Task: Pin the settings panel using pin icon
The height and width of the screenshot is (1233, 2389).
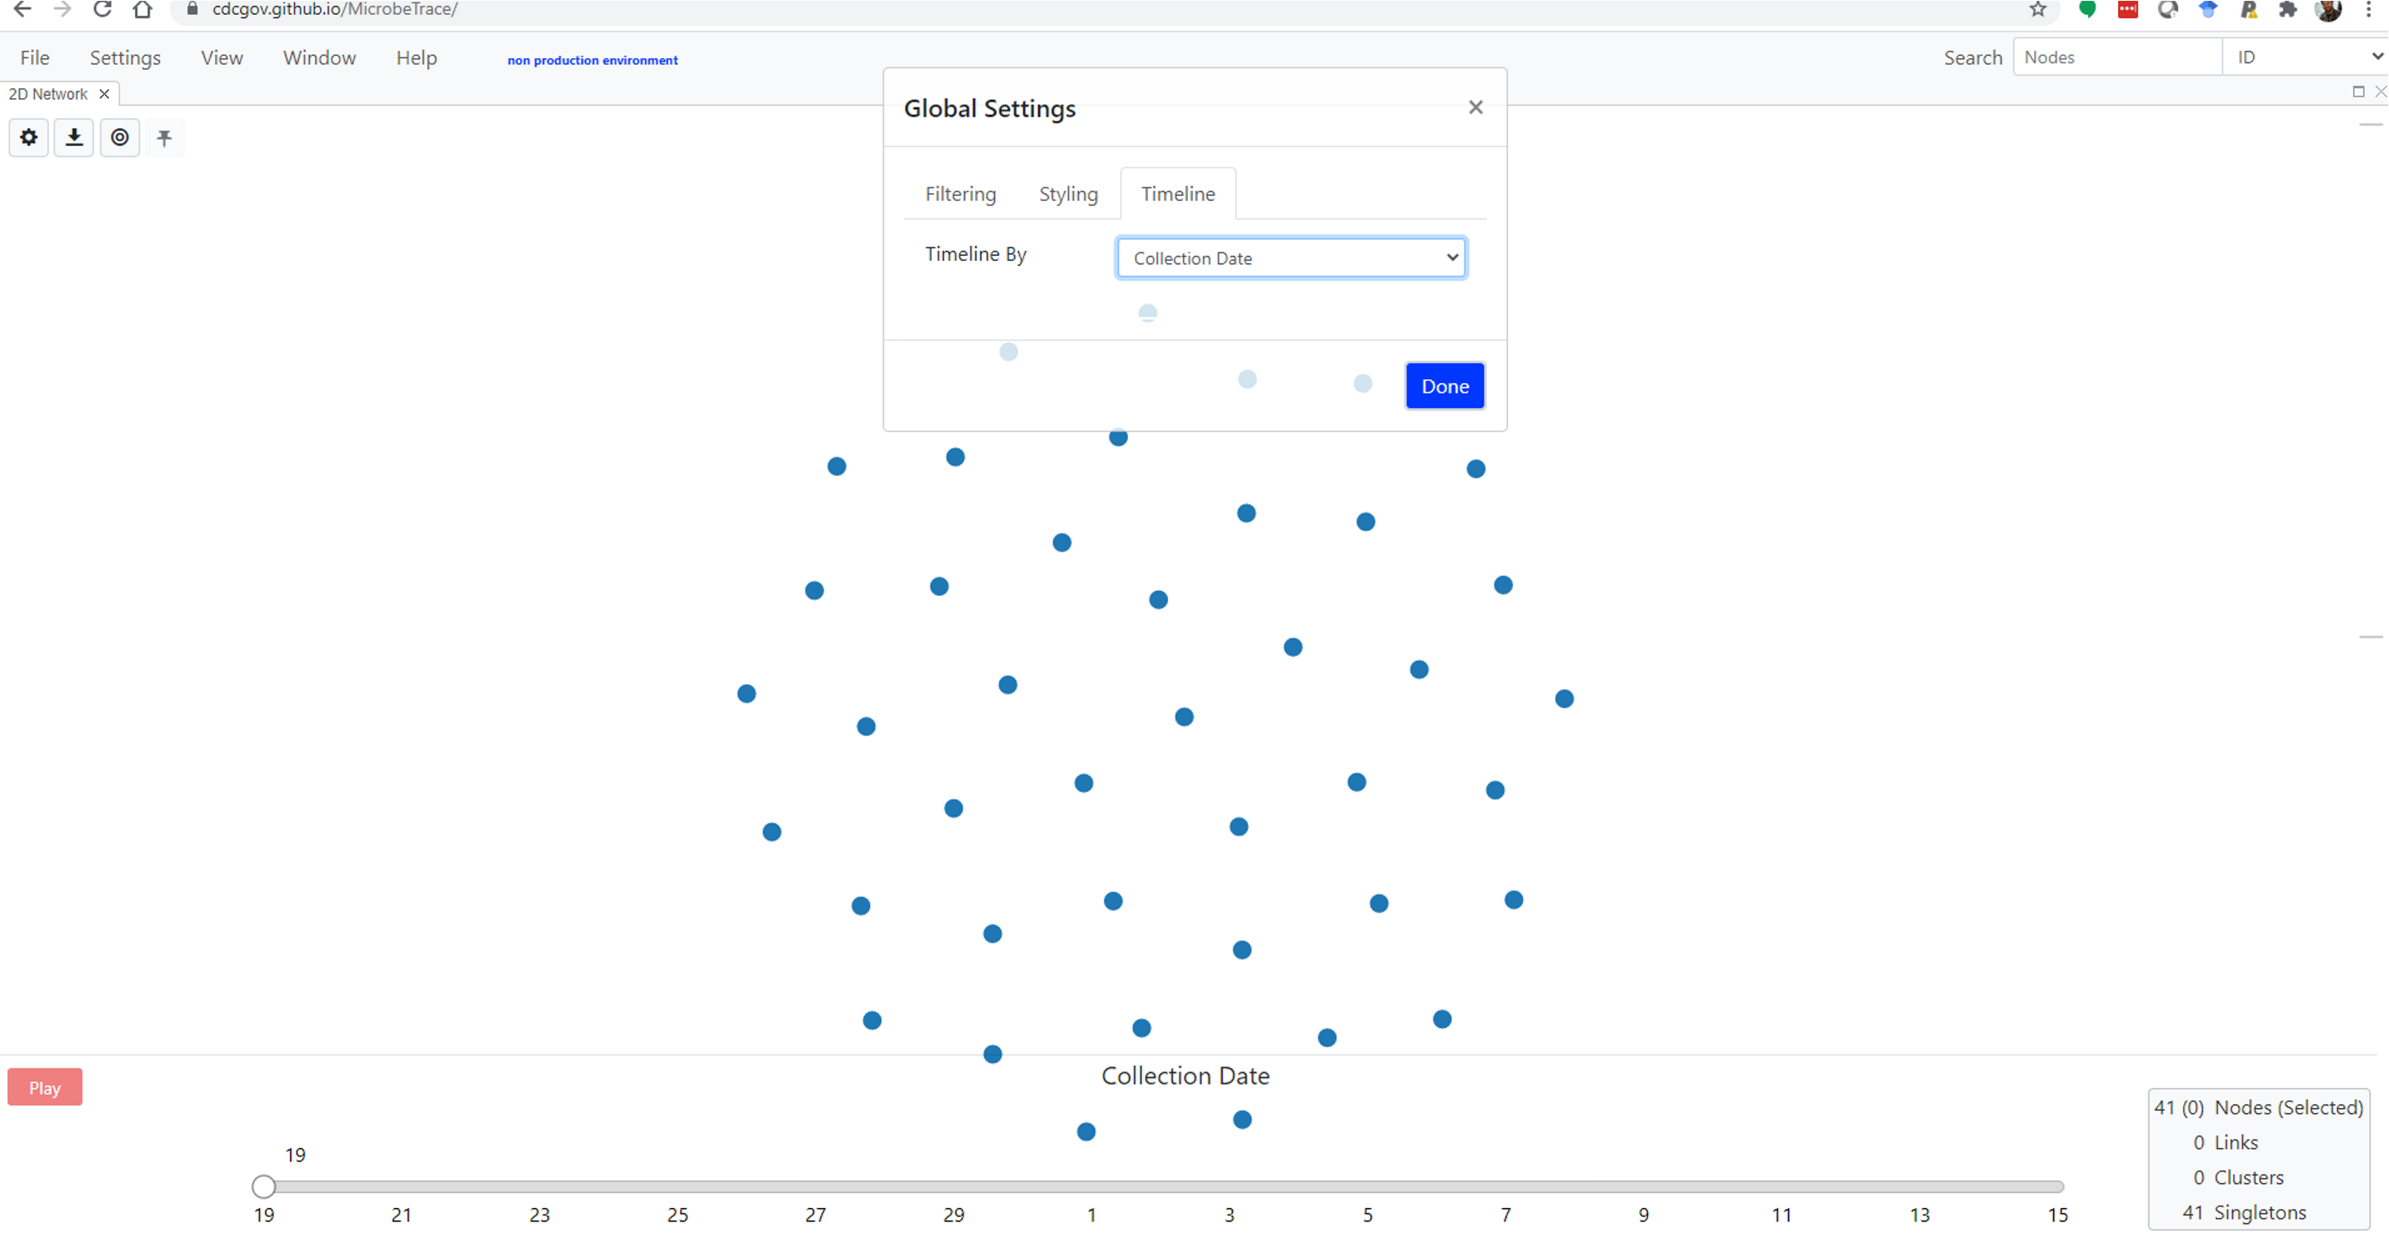Action: point(165,137)
